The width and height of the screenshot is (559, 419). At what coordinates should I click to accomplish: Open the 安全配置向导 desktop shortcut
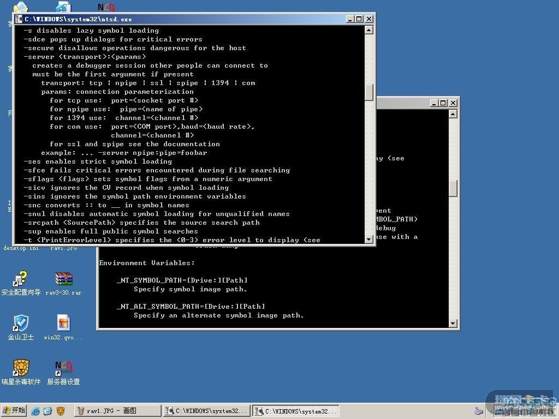click(x=21, y=279)
